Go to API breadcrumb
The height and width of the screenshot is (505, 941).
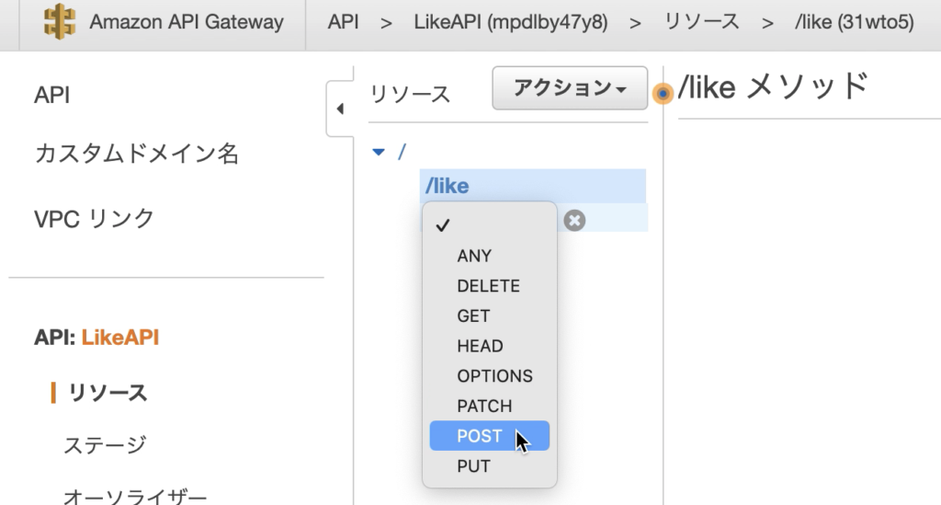point(344,22)
